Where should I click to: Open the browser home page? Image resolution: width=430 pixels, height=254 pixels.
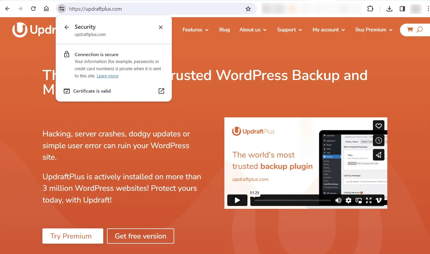point(46,9)
